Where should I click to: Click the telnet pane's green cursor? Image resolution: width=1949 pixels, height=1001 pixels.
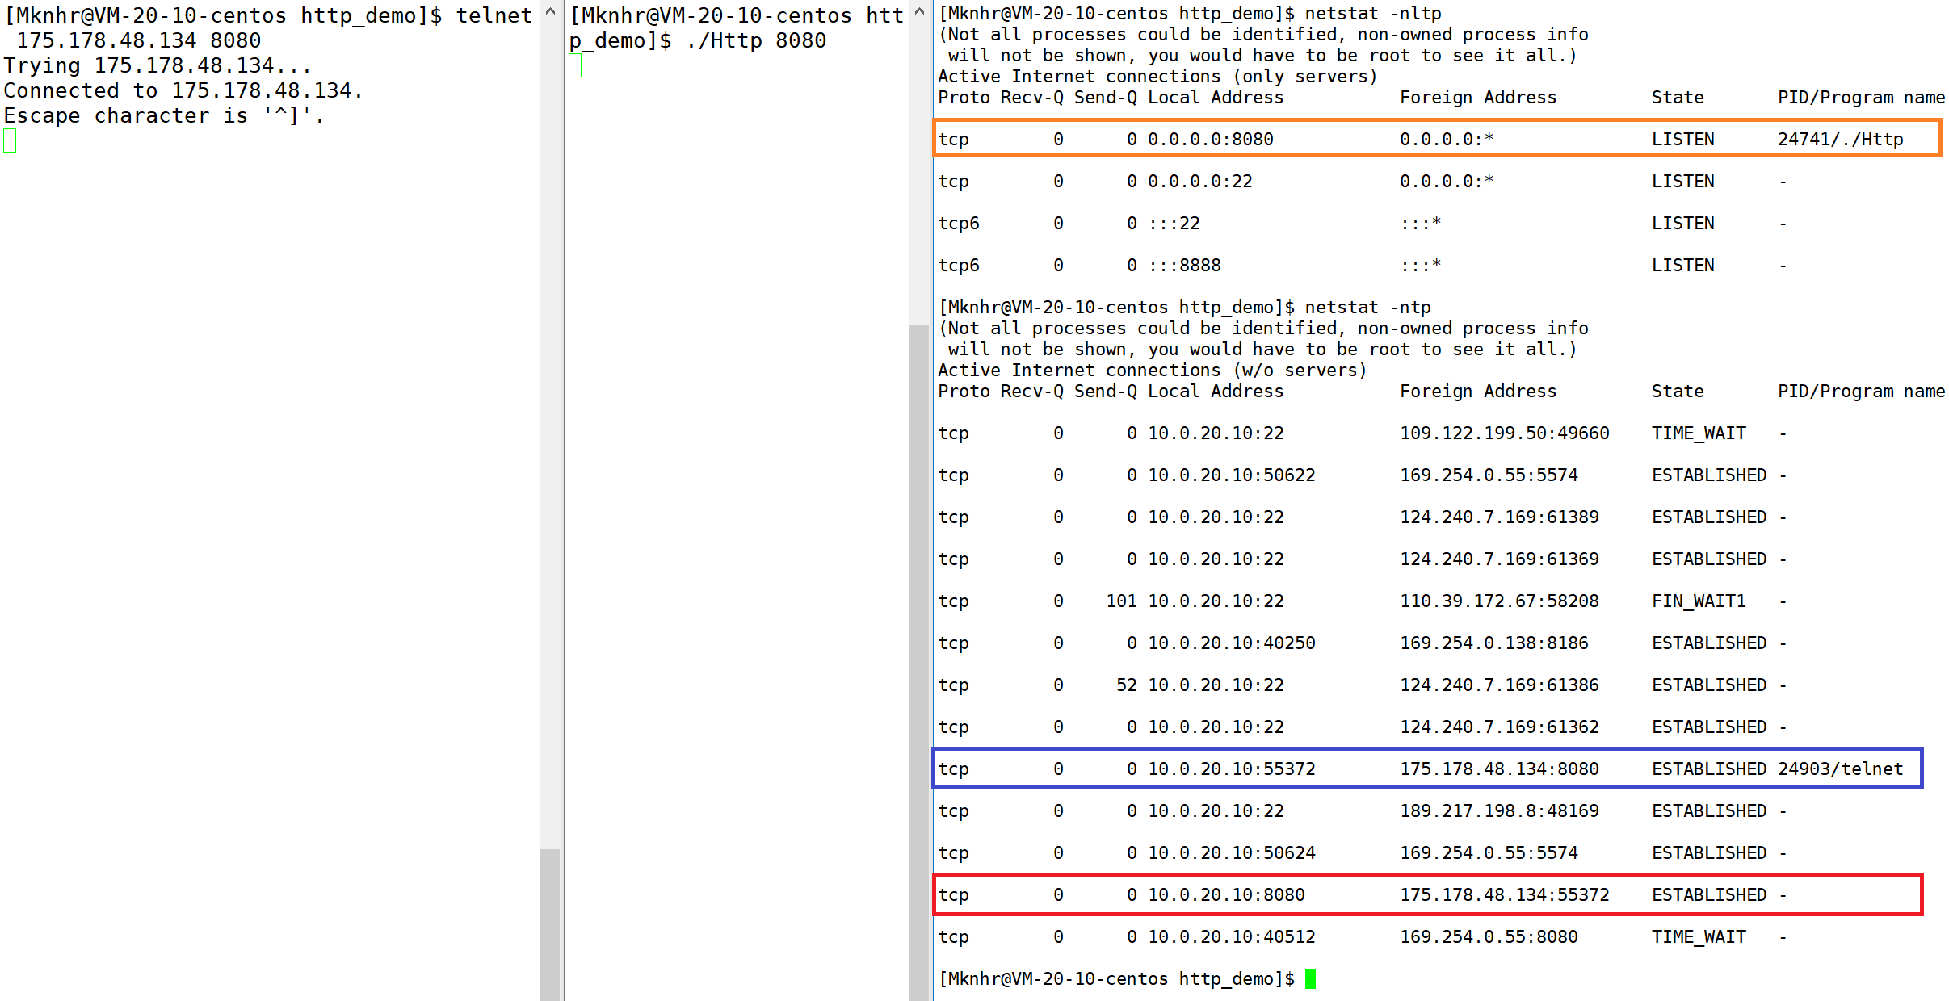10,140
